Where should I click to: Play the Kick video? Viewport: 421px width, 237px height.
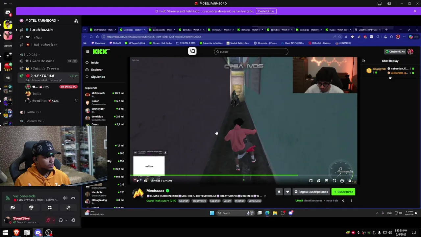tap(137, 181)
